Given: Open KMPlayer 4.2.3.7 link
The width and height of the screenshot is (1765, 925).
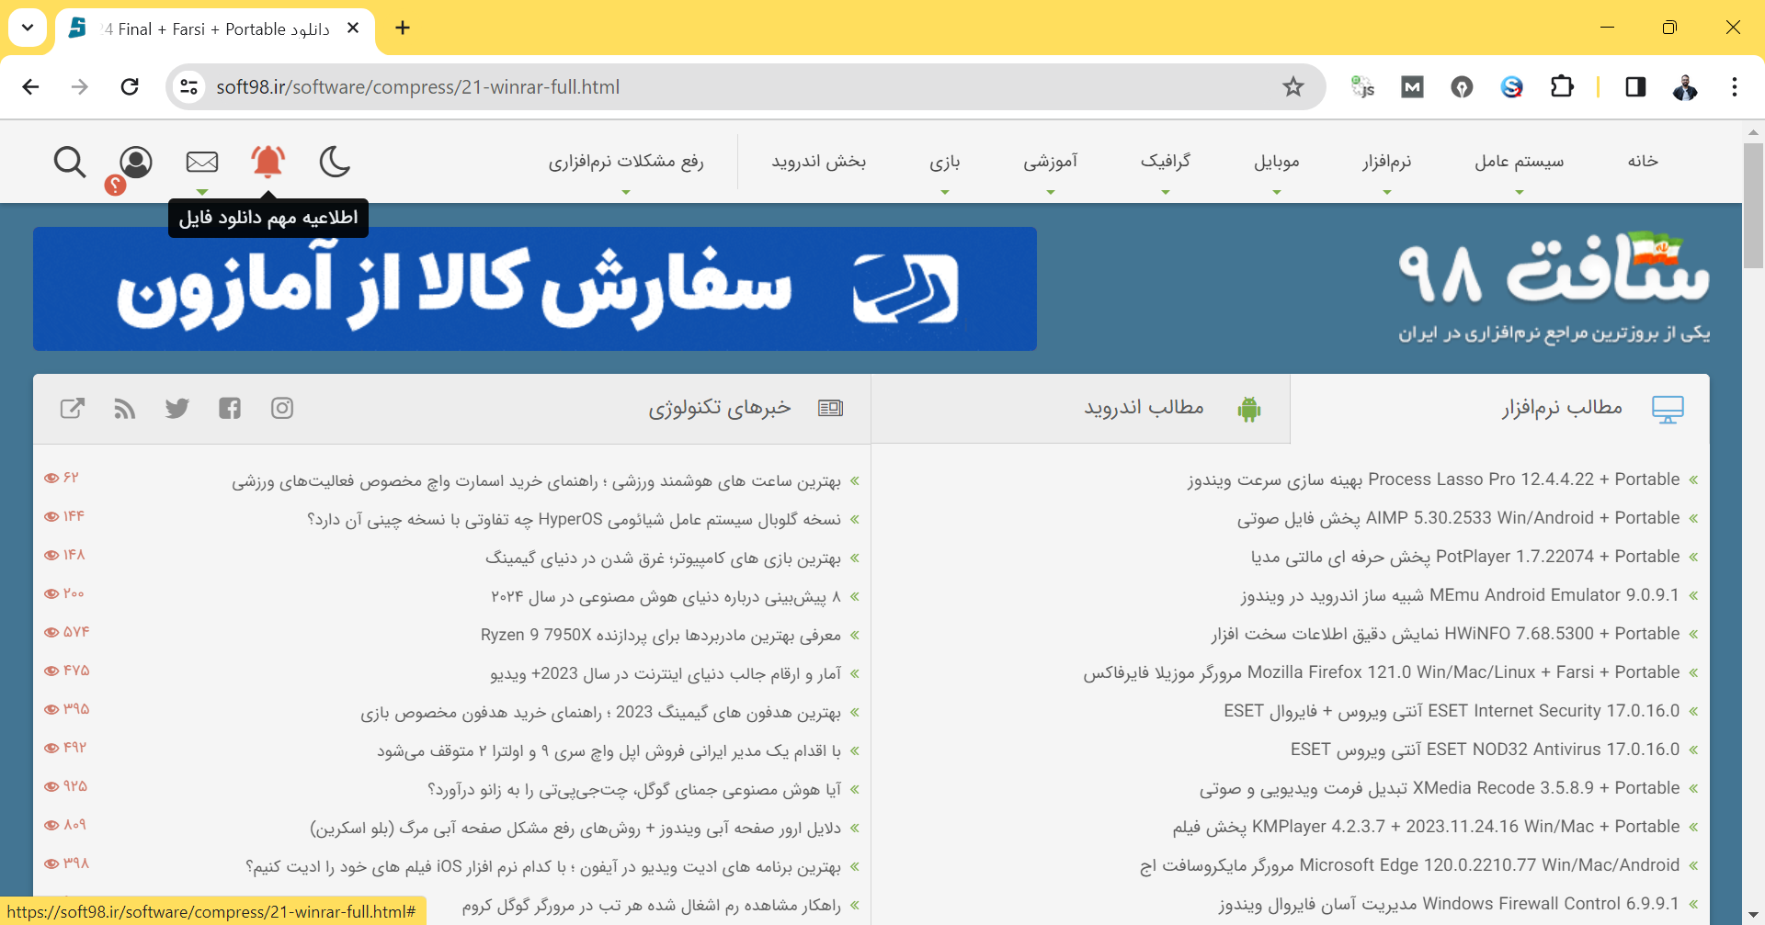Looking at the screenshot, I should tap(1426, 827).
